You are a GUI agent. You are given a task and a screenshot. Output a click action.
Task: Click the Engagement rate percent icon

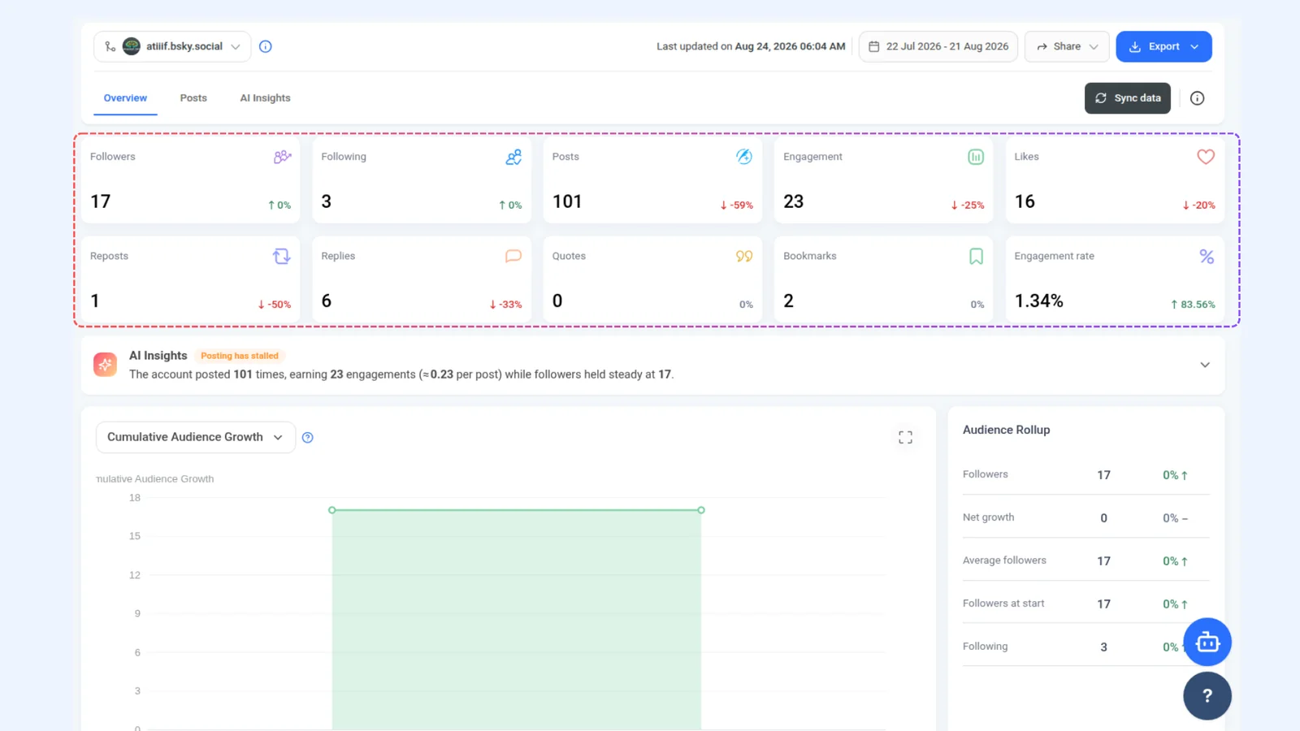(x=1207, y=257)
